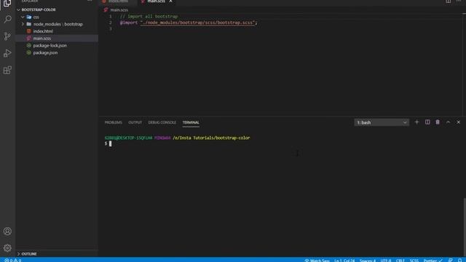Expand the node_modules folder chevron

[x=23, y=24]
